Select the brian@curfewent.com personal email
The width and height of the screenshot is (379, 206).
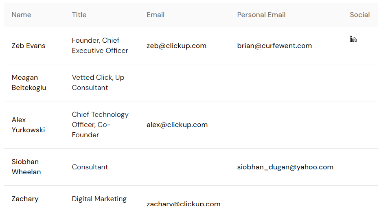coord(274,46)
